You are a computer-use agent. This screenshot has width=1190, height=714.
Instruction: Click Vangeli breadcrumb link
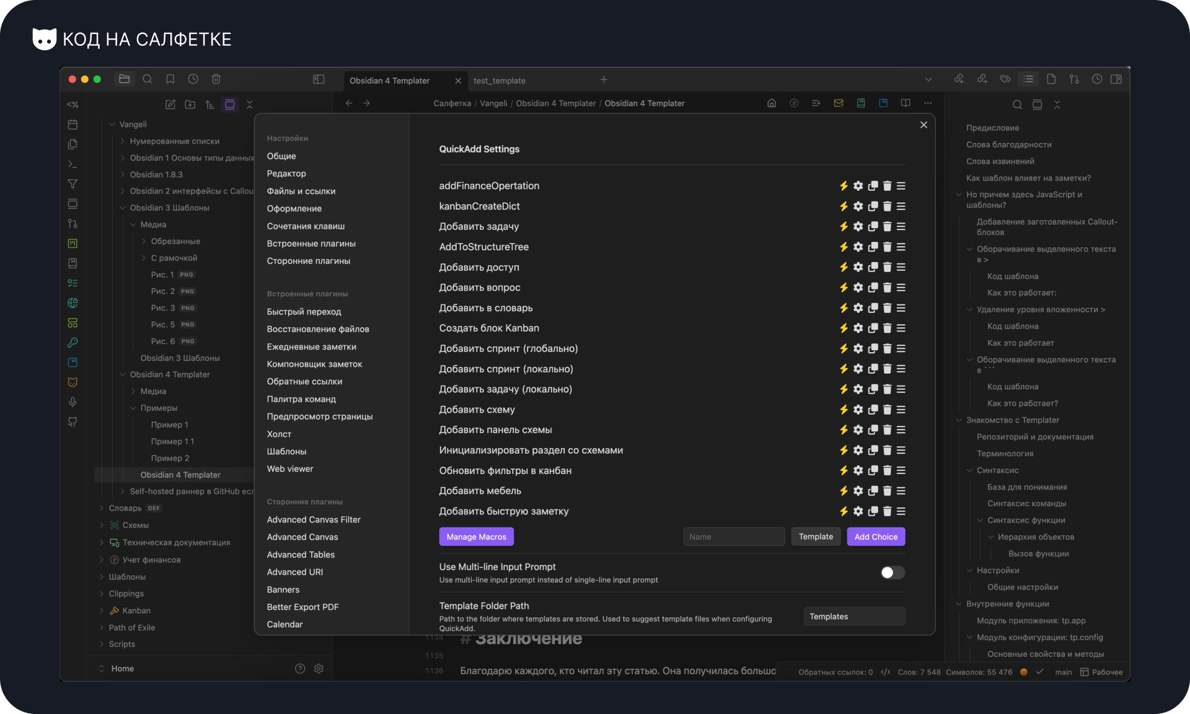pos(493,104)
